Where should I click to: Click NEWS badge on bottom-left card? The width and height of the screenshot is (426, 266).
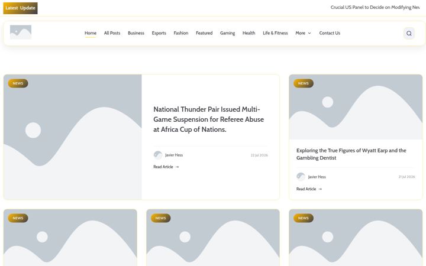tap(18, 218)
